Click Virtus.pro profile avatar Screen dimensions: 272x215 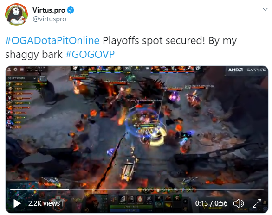(17, 14)
